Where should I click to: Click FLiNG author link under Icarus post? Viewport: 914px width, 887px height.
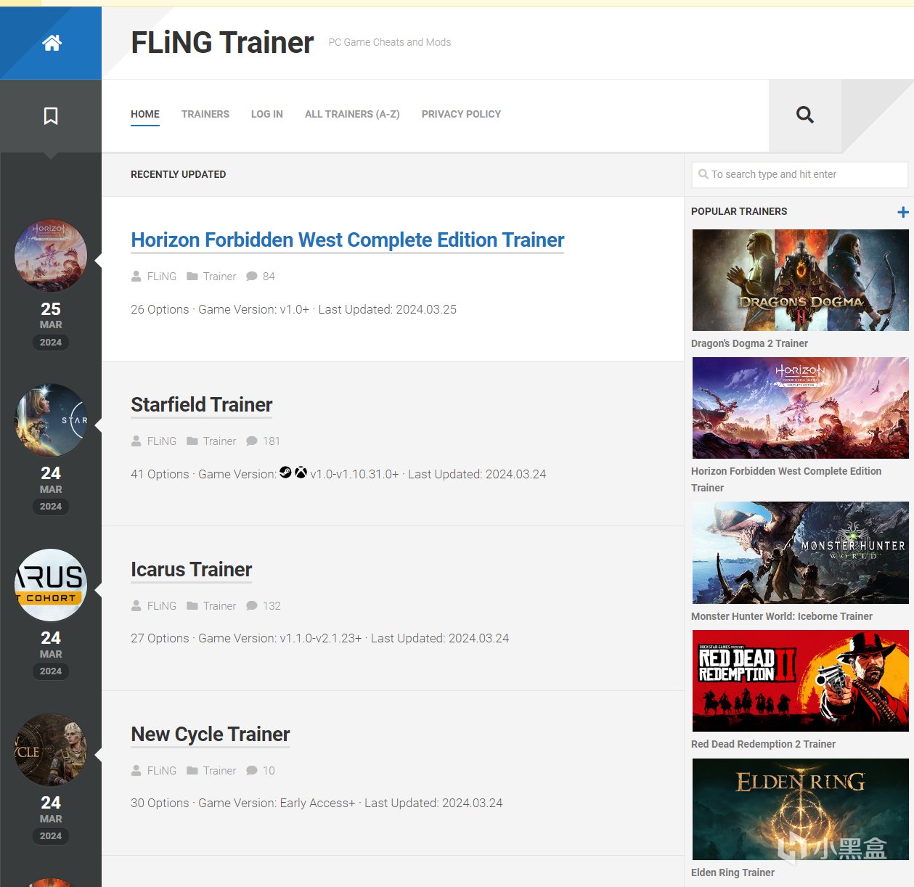tap(162, 606)
